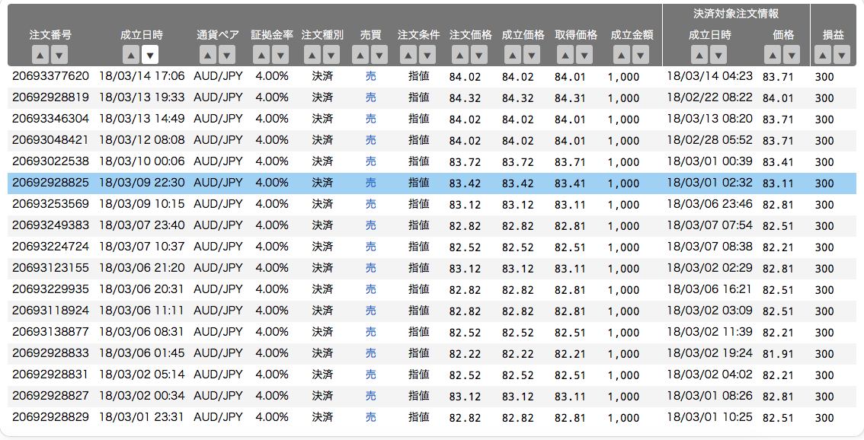This screenshot has height=440, width=864.
Task: Sort 成立金額 column ascending
Action: click(622, 55)
